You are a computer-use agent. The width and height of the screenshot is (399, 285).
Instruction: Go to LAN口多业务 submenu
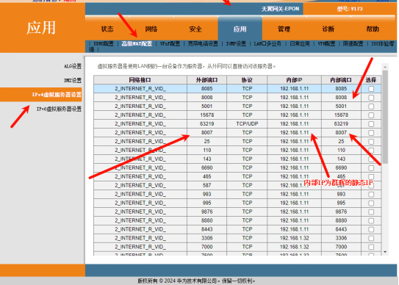(x=267, y=43)
